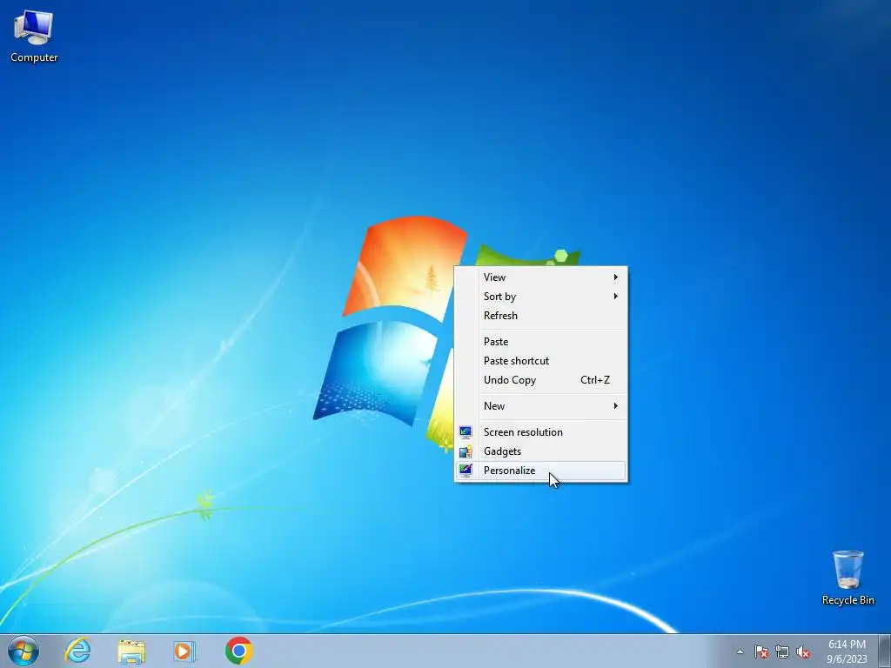This screenshot has width=891, height=668.
Task: Launch Google Chrome from the taskbar
Action: pyautogui.click(x=238, y=651)
